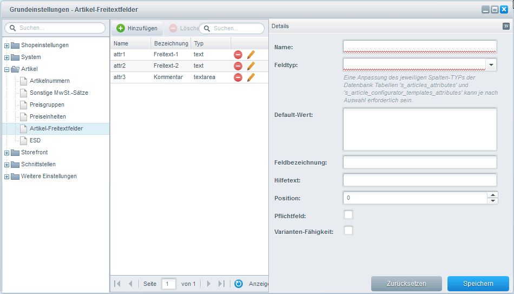The height and width of the screenshot is (294, 514).
Task: Click the red delete icon for attr3
Action: (238, 77)
